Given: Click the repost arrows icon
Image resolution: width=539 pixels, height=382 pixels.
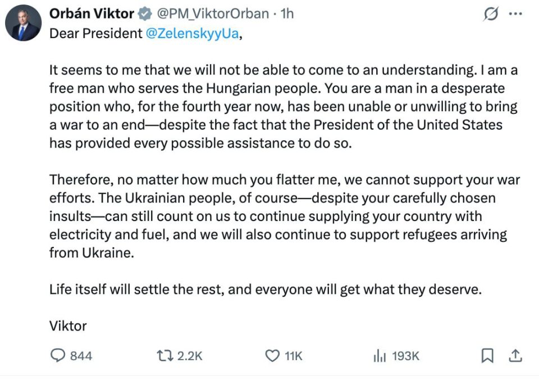Looking at the screenshot, I should (164, 355).
